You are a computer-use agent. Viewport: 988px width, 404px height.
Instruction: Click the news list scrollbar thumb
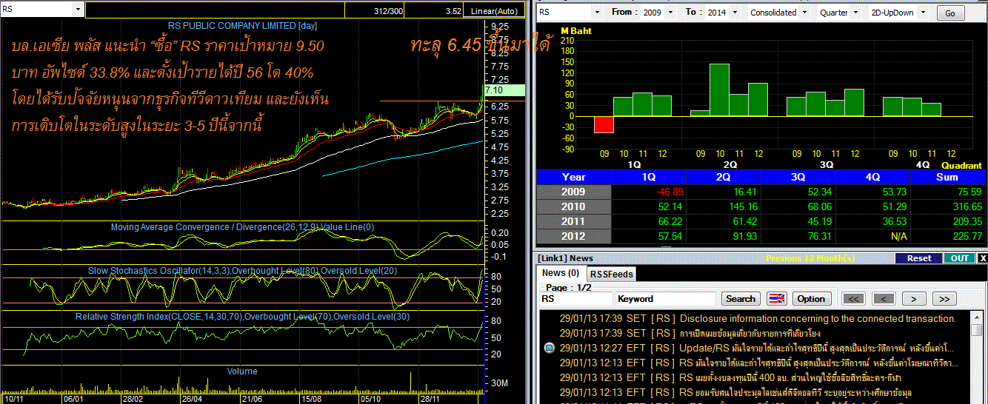[978, 331]
